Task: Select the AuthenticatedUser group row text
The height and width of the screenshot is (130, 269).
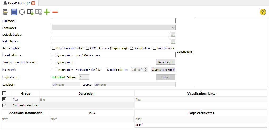Action: pos(26,105)
